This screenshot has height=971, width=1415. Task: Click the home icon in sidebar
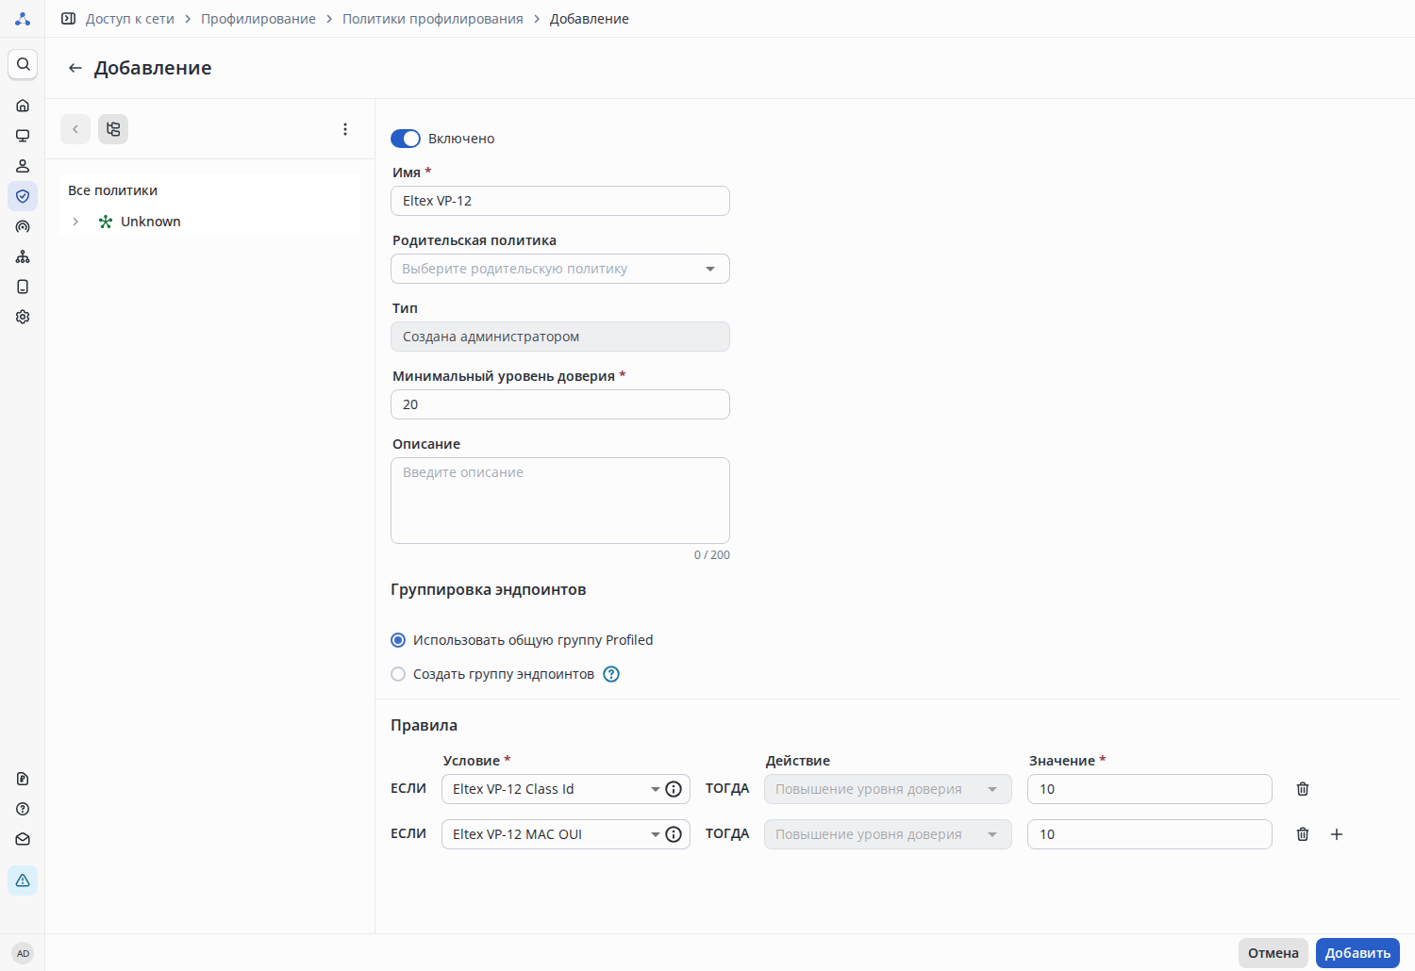23,106
